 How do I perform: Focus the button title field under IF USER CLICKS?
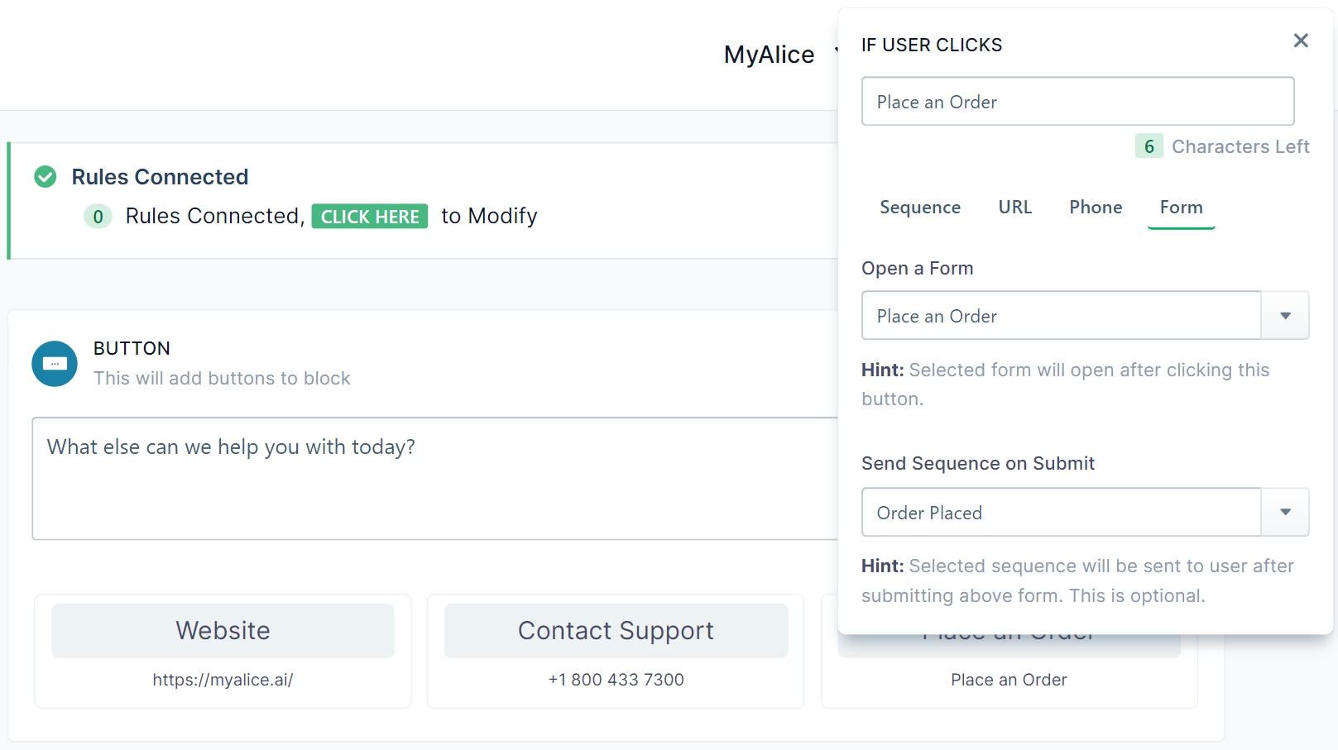click(1077, 102)
